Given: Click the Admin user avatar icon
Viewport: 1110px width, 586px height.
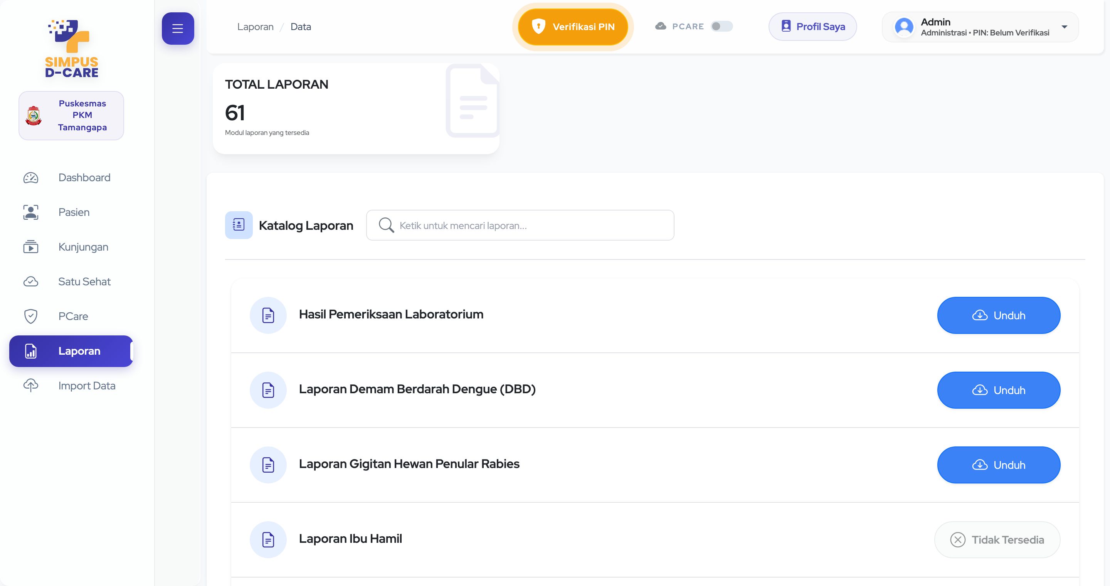Looking at the screenshot, I should click(x=904, y=27).
